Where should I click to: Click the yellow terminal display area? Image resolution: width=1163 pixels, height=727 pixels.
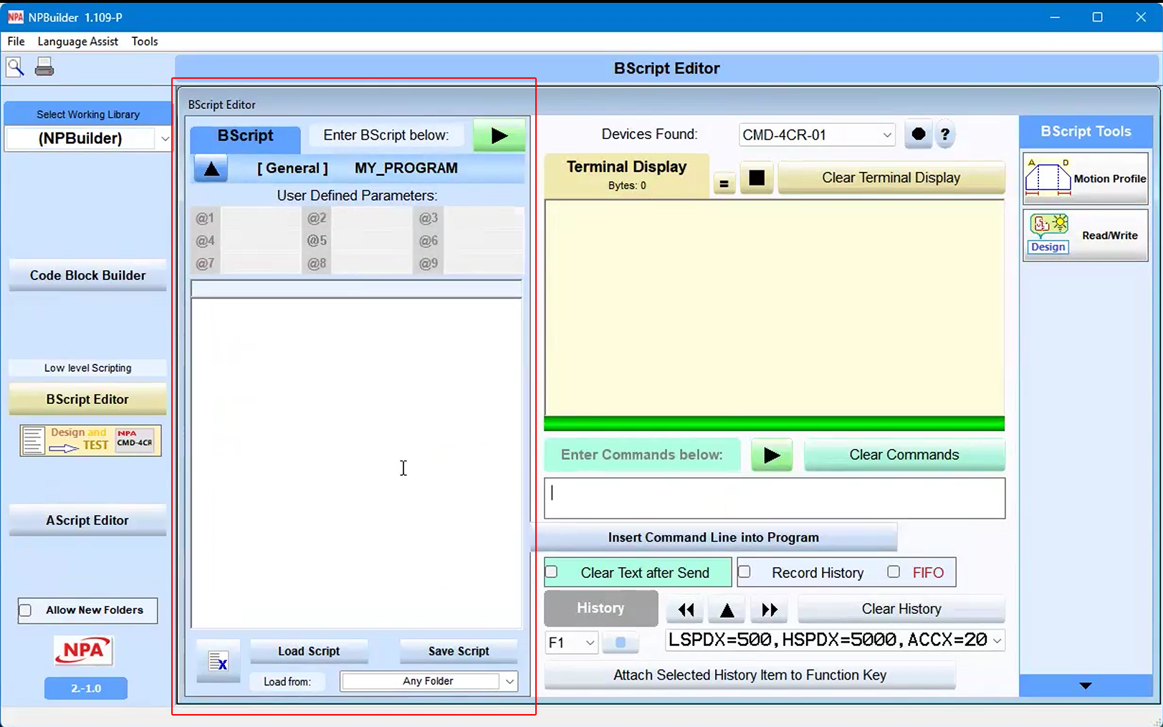point(774,307)
